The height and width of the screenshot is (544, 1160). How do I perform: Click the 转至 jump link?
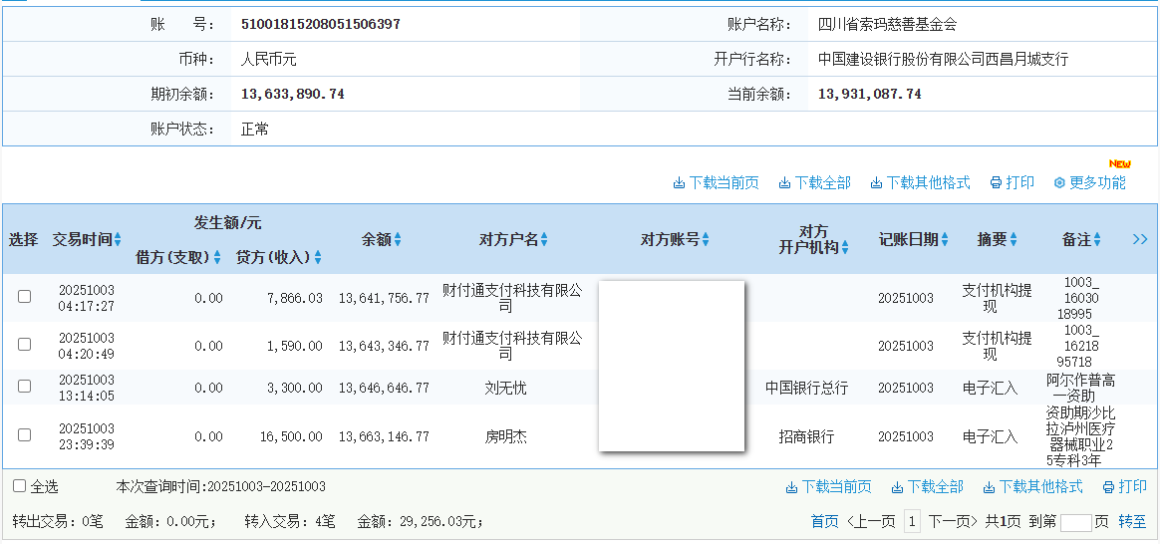(1132, 521)
